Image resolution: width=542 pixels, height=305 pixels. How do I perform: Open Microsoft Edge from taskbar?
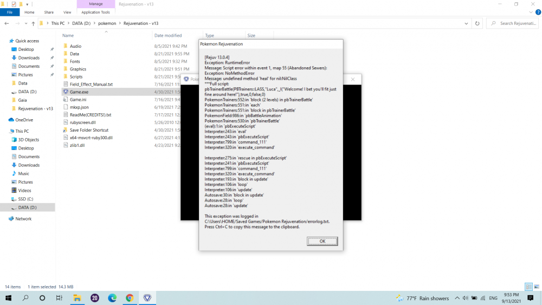[x=112, y=298]
